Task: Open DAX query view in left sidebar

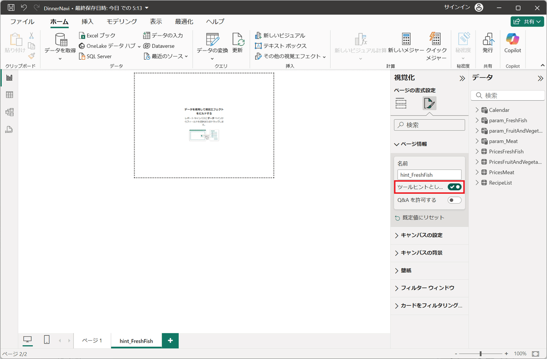Action: pos(9,129)
